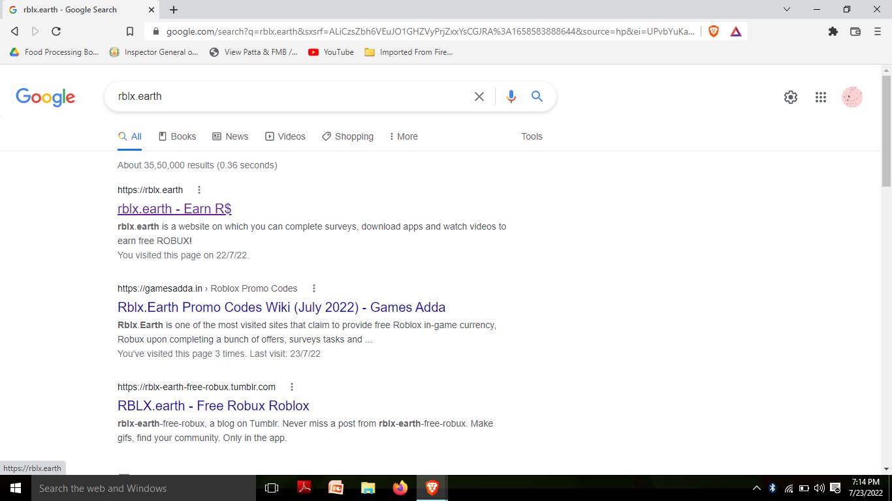Submit search with magnifier icon
The width and height of the screenshot is (892, 501).
point(537,97)
